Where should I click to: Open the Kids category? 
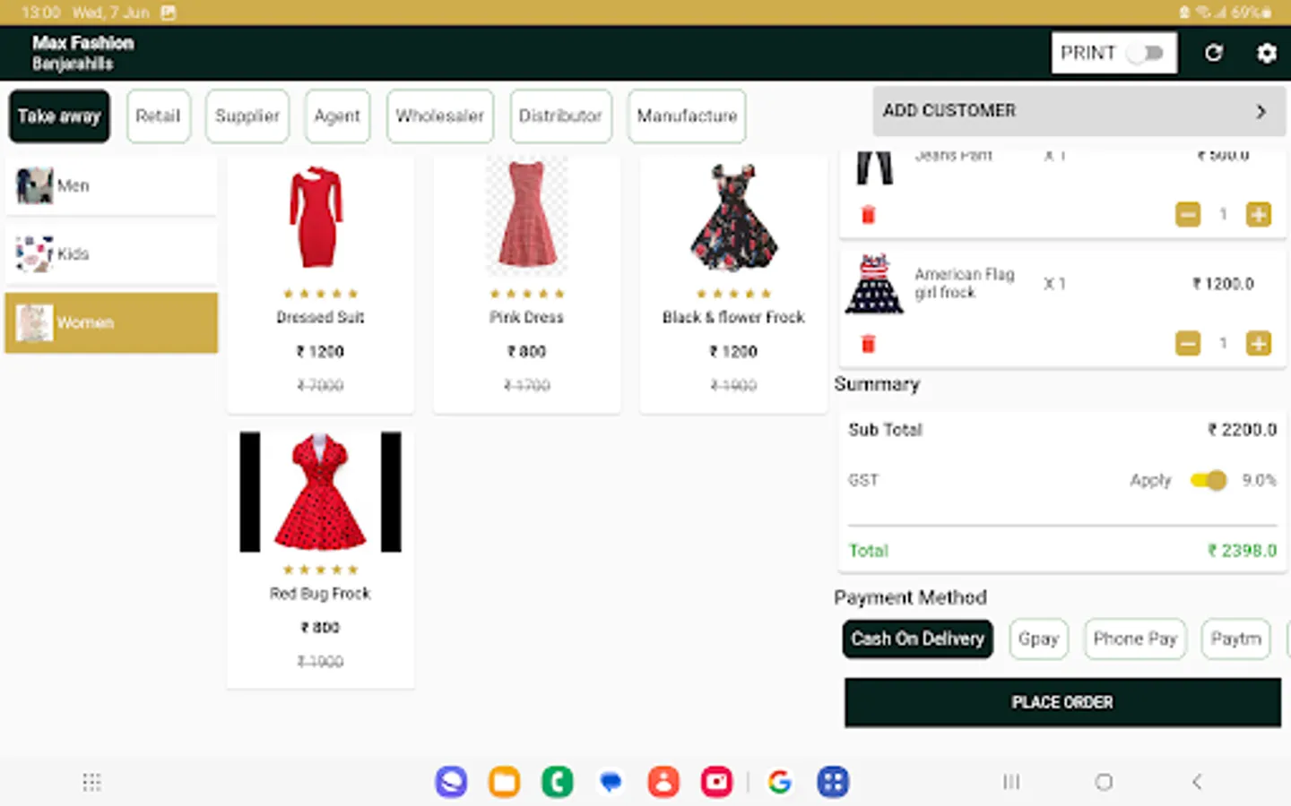111,254
